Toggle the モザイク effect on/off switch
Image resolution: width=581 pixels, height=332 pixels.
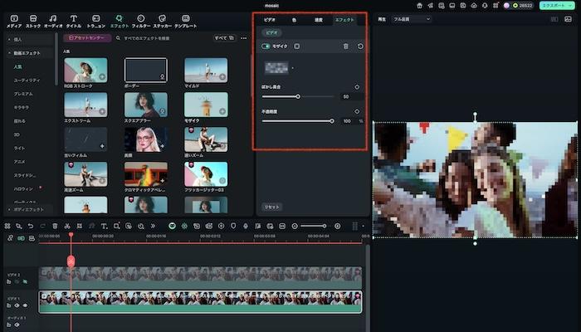pos(266,46)
